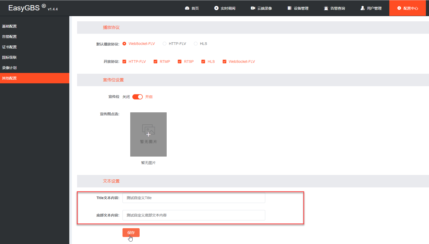This screenshot has width=429, height=244.
Task: Uncheck RTMP open protocol checkbox
Action: click(x=155, y=62)
